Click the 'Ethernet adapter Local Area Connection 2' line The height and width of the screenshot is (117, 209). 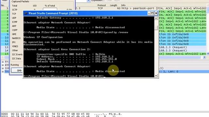(x=57, y=49)
